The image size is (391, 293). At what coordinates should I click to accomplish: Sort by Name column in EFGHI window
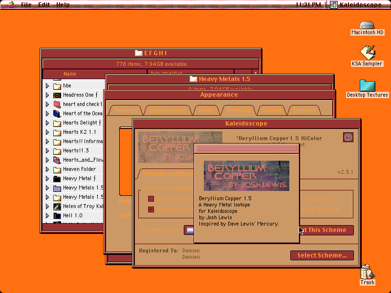[x=95, y=74]
